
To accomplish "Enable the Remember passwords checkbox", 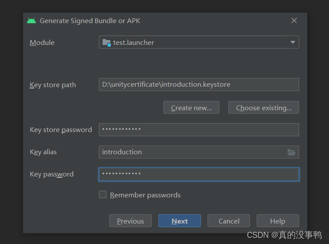I will click(103, 194).
